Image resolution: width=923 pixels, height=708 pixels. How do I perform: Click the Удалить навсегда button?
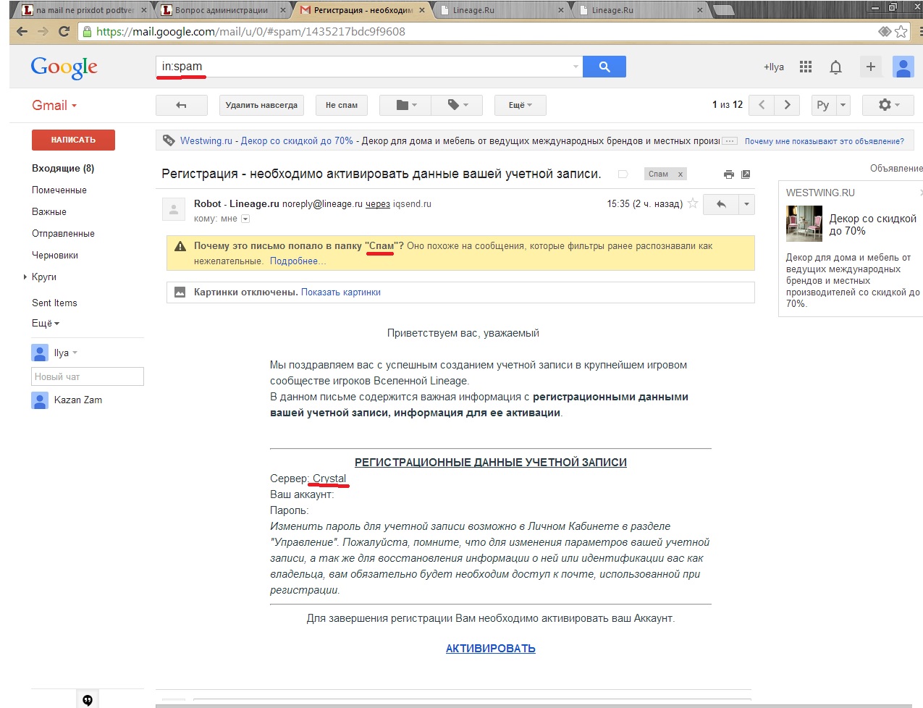coord(261,105)
